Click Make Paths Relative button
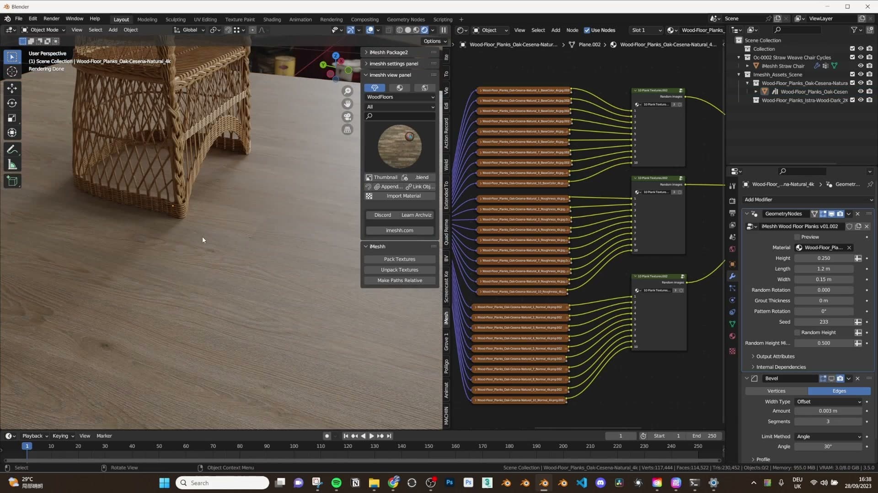Screen dimensions: 878x493 point(400,280)
